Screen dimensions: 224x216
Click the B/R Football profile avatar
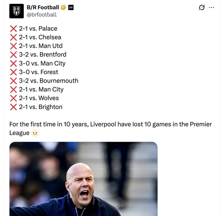[x=16, y=11]
